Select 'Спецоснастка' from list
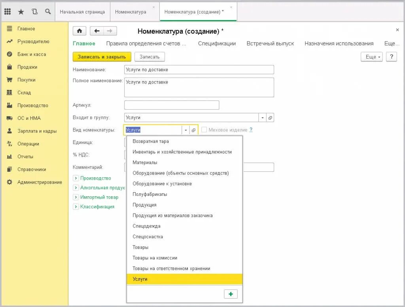The height and width of the screenshot is (307, 405). (x=184, y=237)
